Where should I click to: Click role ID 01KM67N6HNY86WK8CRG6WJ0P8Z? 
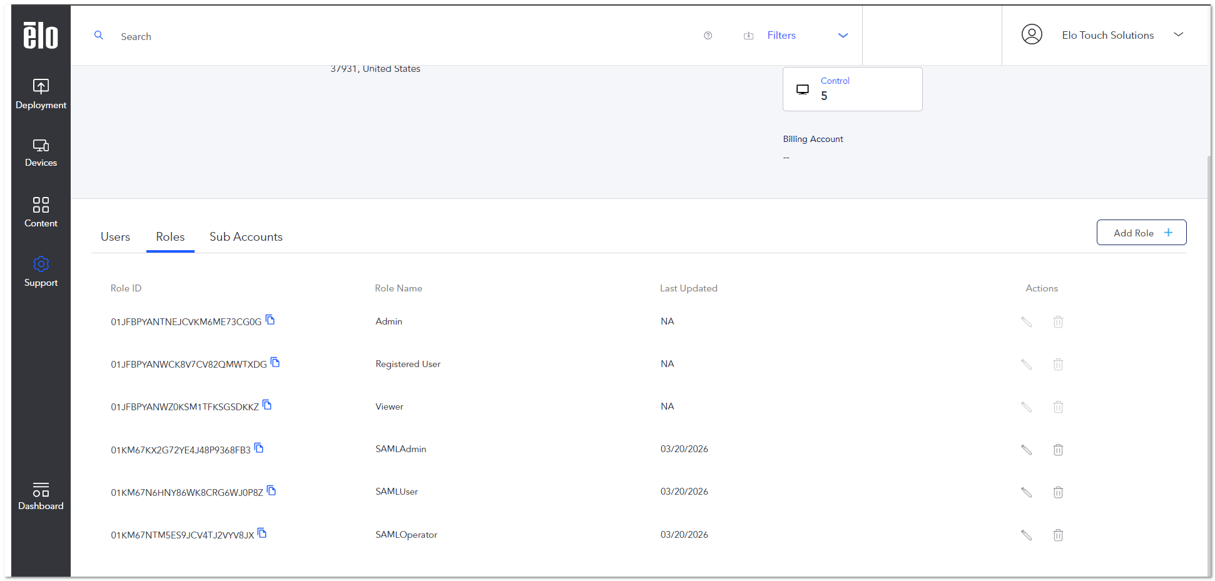point(186,493)
